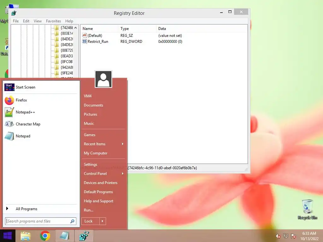Click the user account picture
Image resolution: width=323 pixels, height=242 pixels.
point(103,79)
